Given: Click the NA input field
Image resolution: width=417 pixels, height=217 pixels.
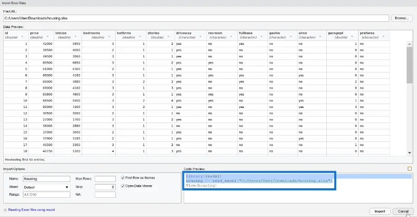Looking at the screenshot, I should click(x=105, y=195).
